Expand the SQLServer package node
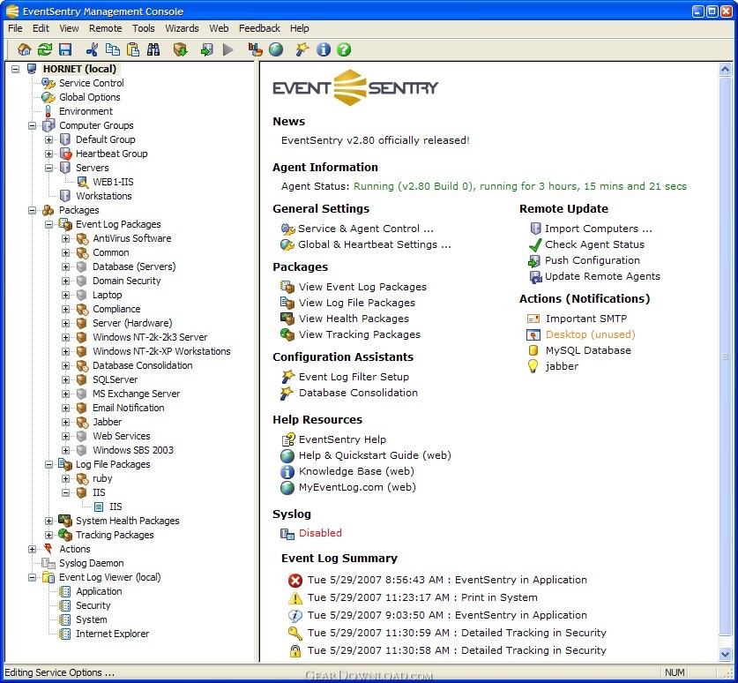This screenshot has width=738, height=683. [66, 379]
